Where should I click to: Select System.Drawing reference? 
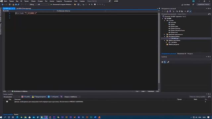(x=175, y=28)
